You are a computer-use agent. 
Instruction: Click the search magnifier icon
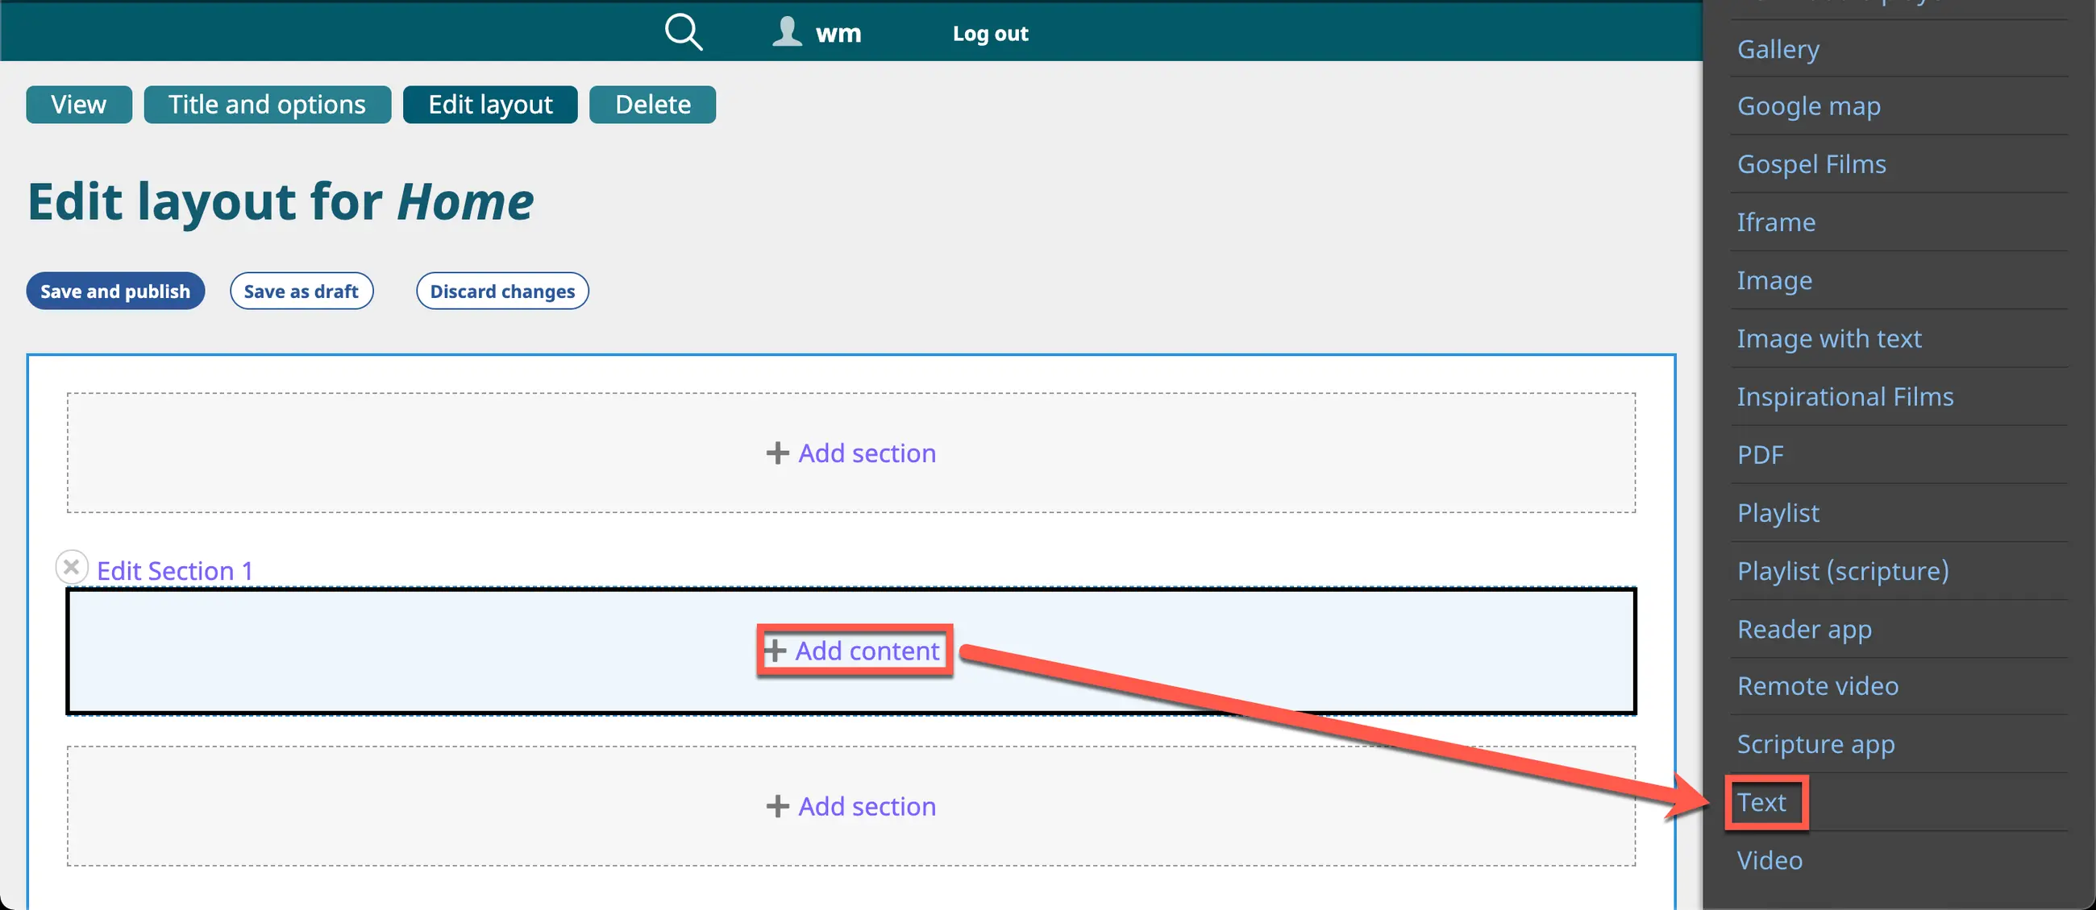click(683, 32)
